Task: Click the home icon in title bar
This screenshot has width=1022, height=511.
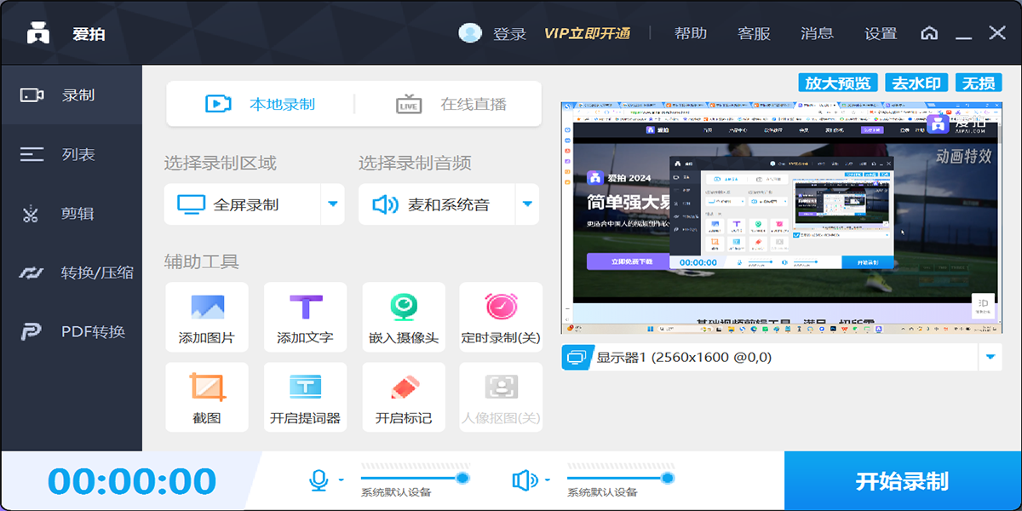Action: [929, 33]
